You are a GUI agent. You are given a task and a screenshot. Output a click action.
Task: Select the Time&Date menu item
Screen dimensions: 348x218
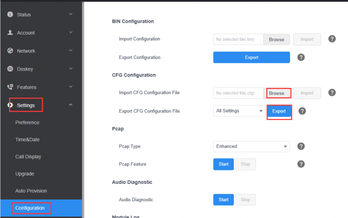pos(27,140)
